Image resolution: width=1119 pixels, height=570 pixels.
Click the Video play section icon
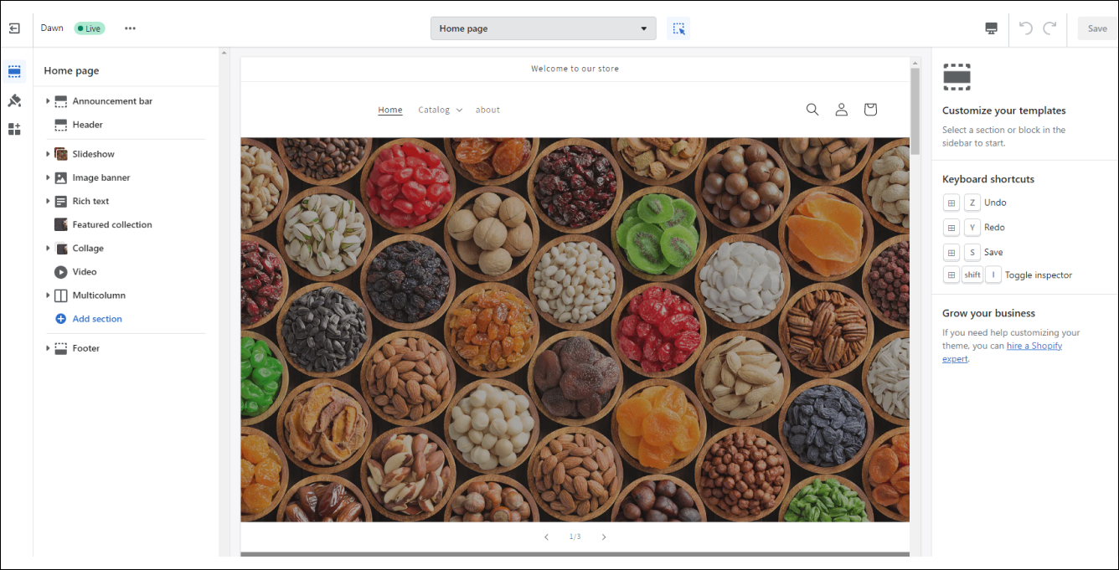point(60,271)
